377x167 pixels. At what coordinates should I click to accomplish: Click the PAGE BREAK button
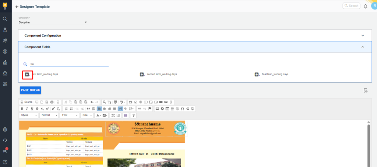point(31,90)
